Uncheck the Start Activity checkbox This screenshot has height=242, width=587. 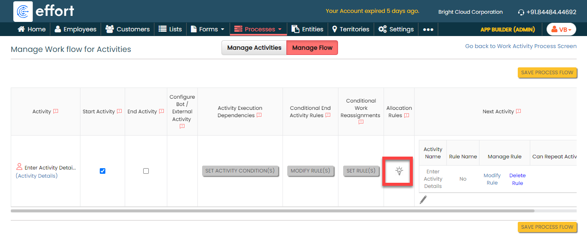click(102, 171)
